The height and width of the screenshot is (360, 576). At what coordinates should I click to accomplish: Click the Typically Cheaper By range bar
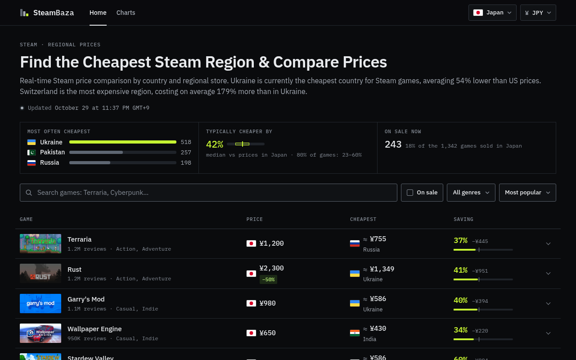[246, 144]
